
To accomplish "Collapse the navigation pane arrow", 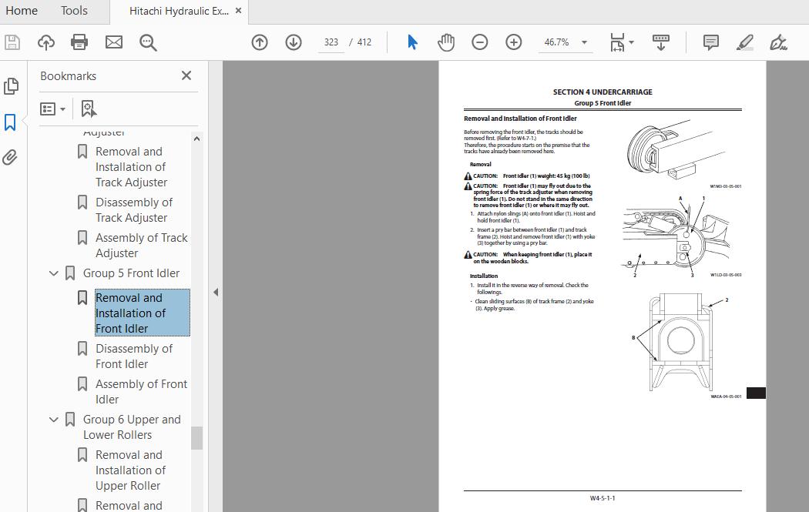I will click(x=216, y=293).
